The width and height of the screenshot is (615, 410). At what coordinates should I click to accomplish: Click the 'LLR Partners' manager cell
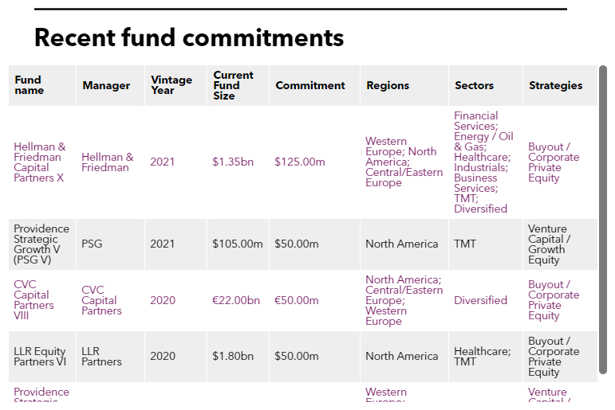pos(101,357)
